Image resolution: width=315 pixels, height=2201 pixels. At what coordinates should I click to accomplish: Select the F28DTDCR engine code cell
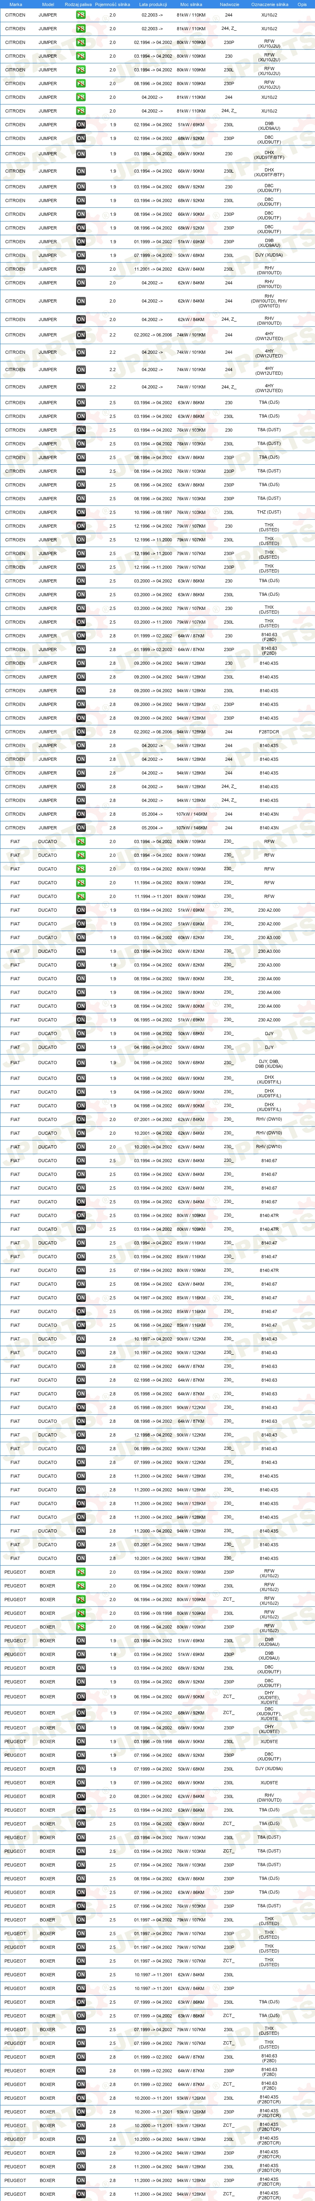[x=269, y=732]
